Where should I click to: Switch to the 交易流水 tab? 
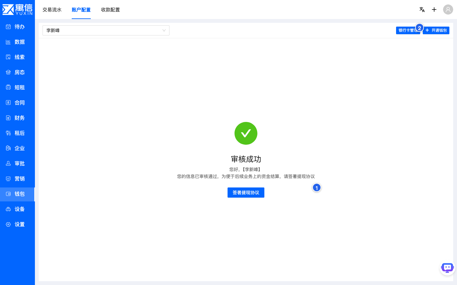coord(52,10)
